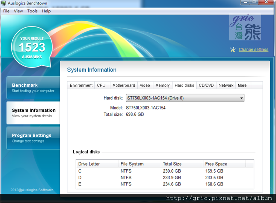Click the wrench tools icon beside Change settings
276x203 pixels.
tap(233, 50)
